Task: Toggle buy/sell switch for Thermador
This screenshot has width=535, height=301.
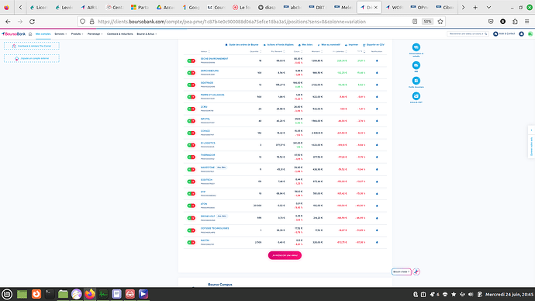Action: pos(191,157)
